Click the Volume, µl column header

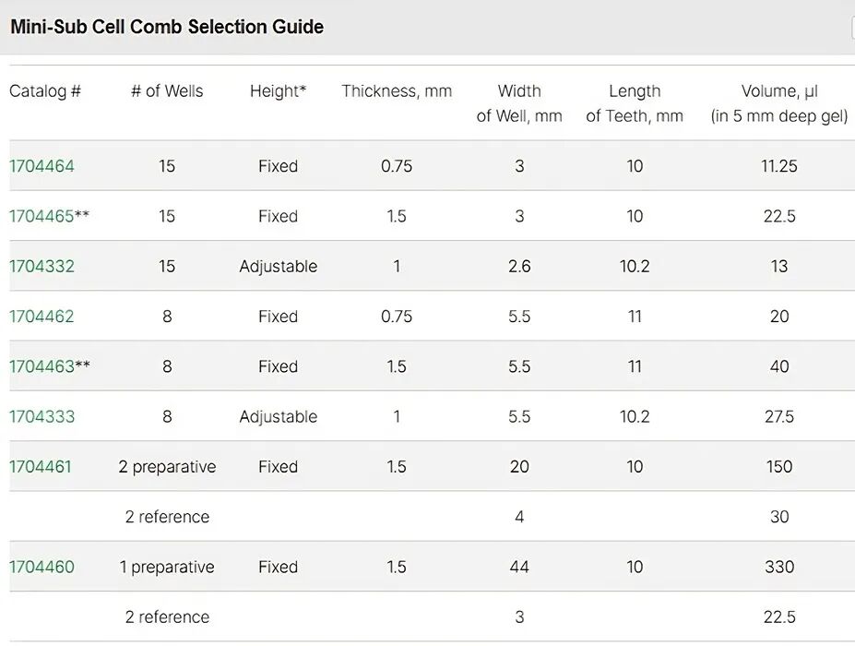coord(779,103)
